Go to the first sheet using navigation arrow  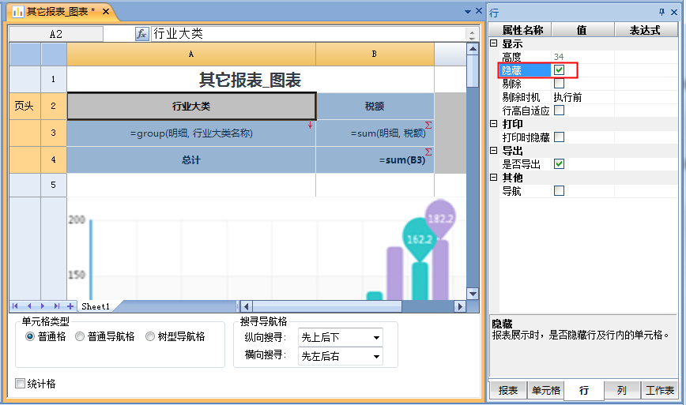[15, 306]
